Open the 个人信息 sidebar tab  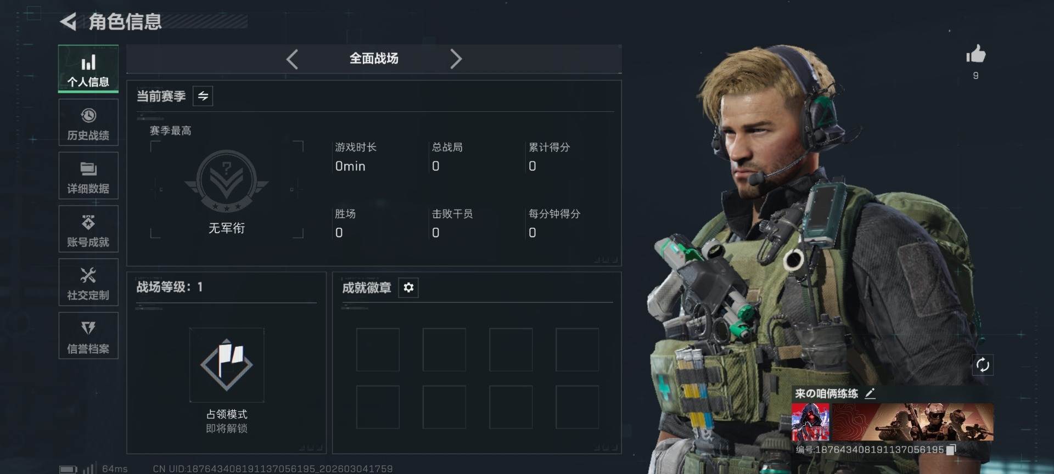pyautogui.click(x=88, y=69)
